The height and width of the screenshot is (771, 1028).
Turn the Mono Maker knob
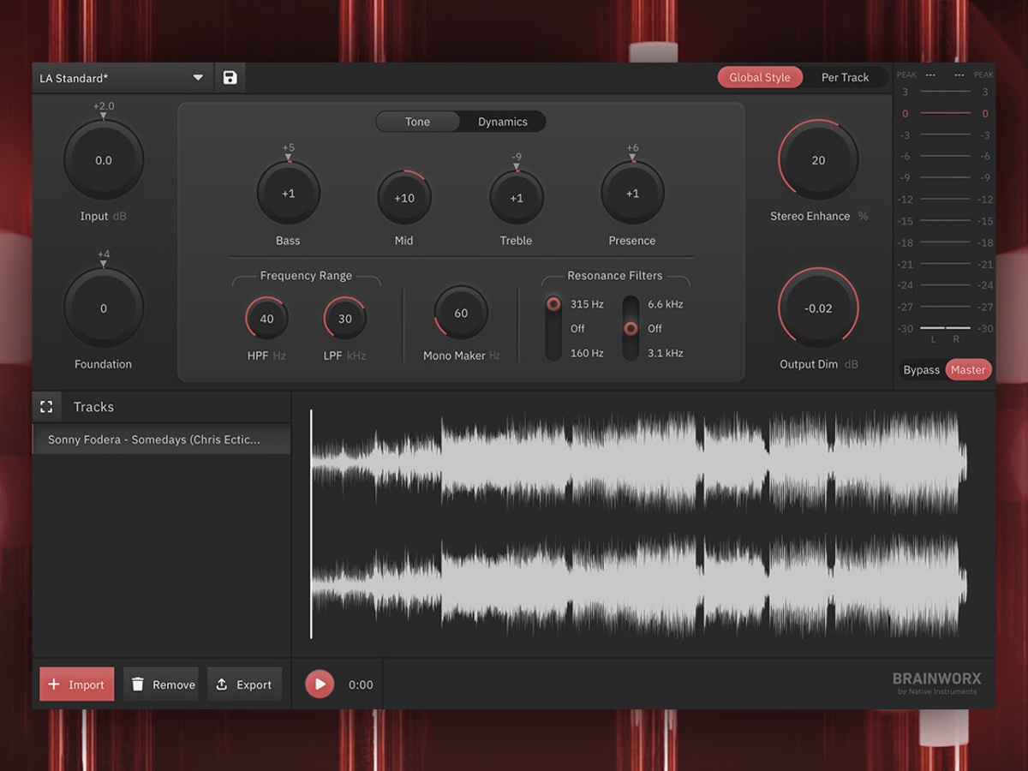pyautogui.click(x=459, y=314)
